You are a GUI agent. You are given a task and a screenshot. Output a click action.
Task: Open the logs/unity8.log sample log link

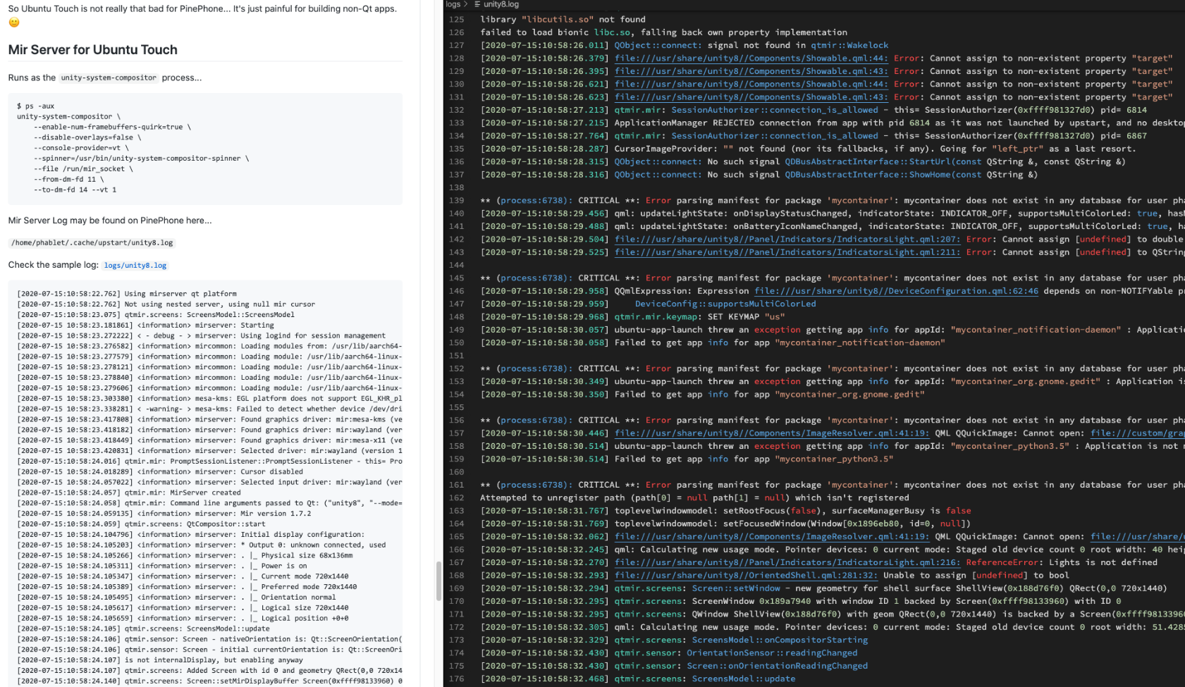(135, 266)
